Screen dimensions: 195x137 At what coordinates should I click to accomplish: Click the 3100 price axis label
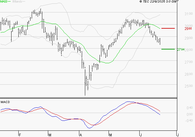coord(188,14)
